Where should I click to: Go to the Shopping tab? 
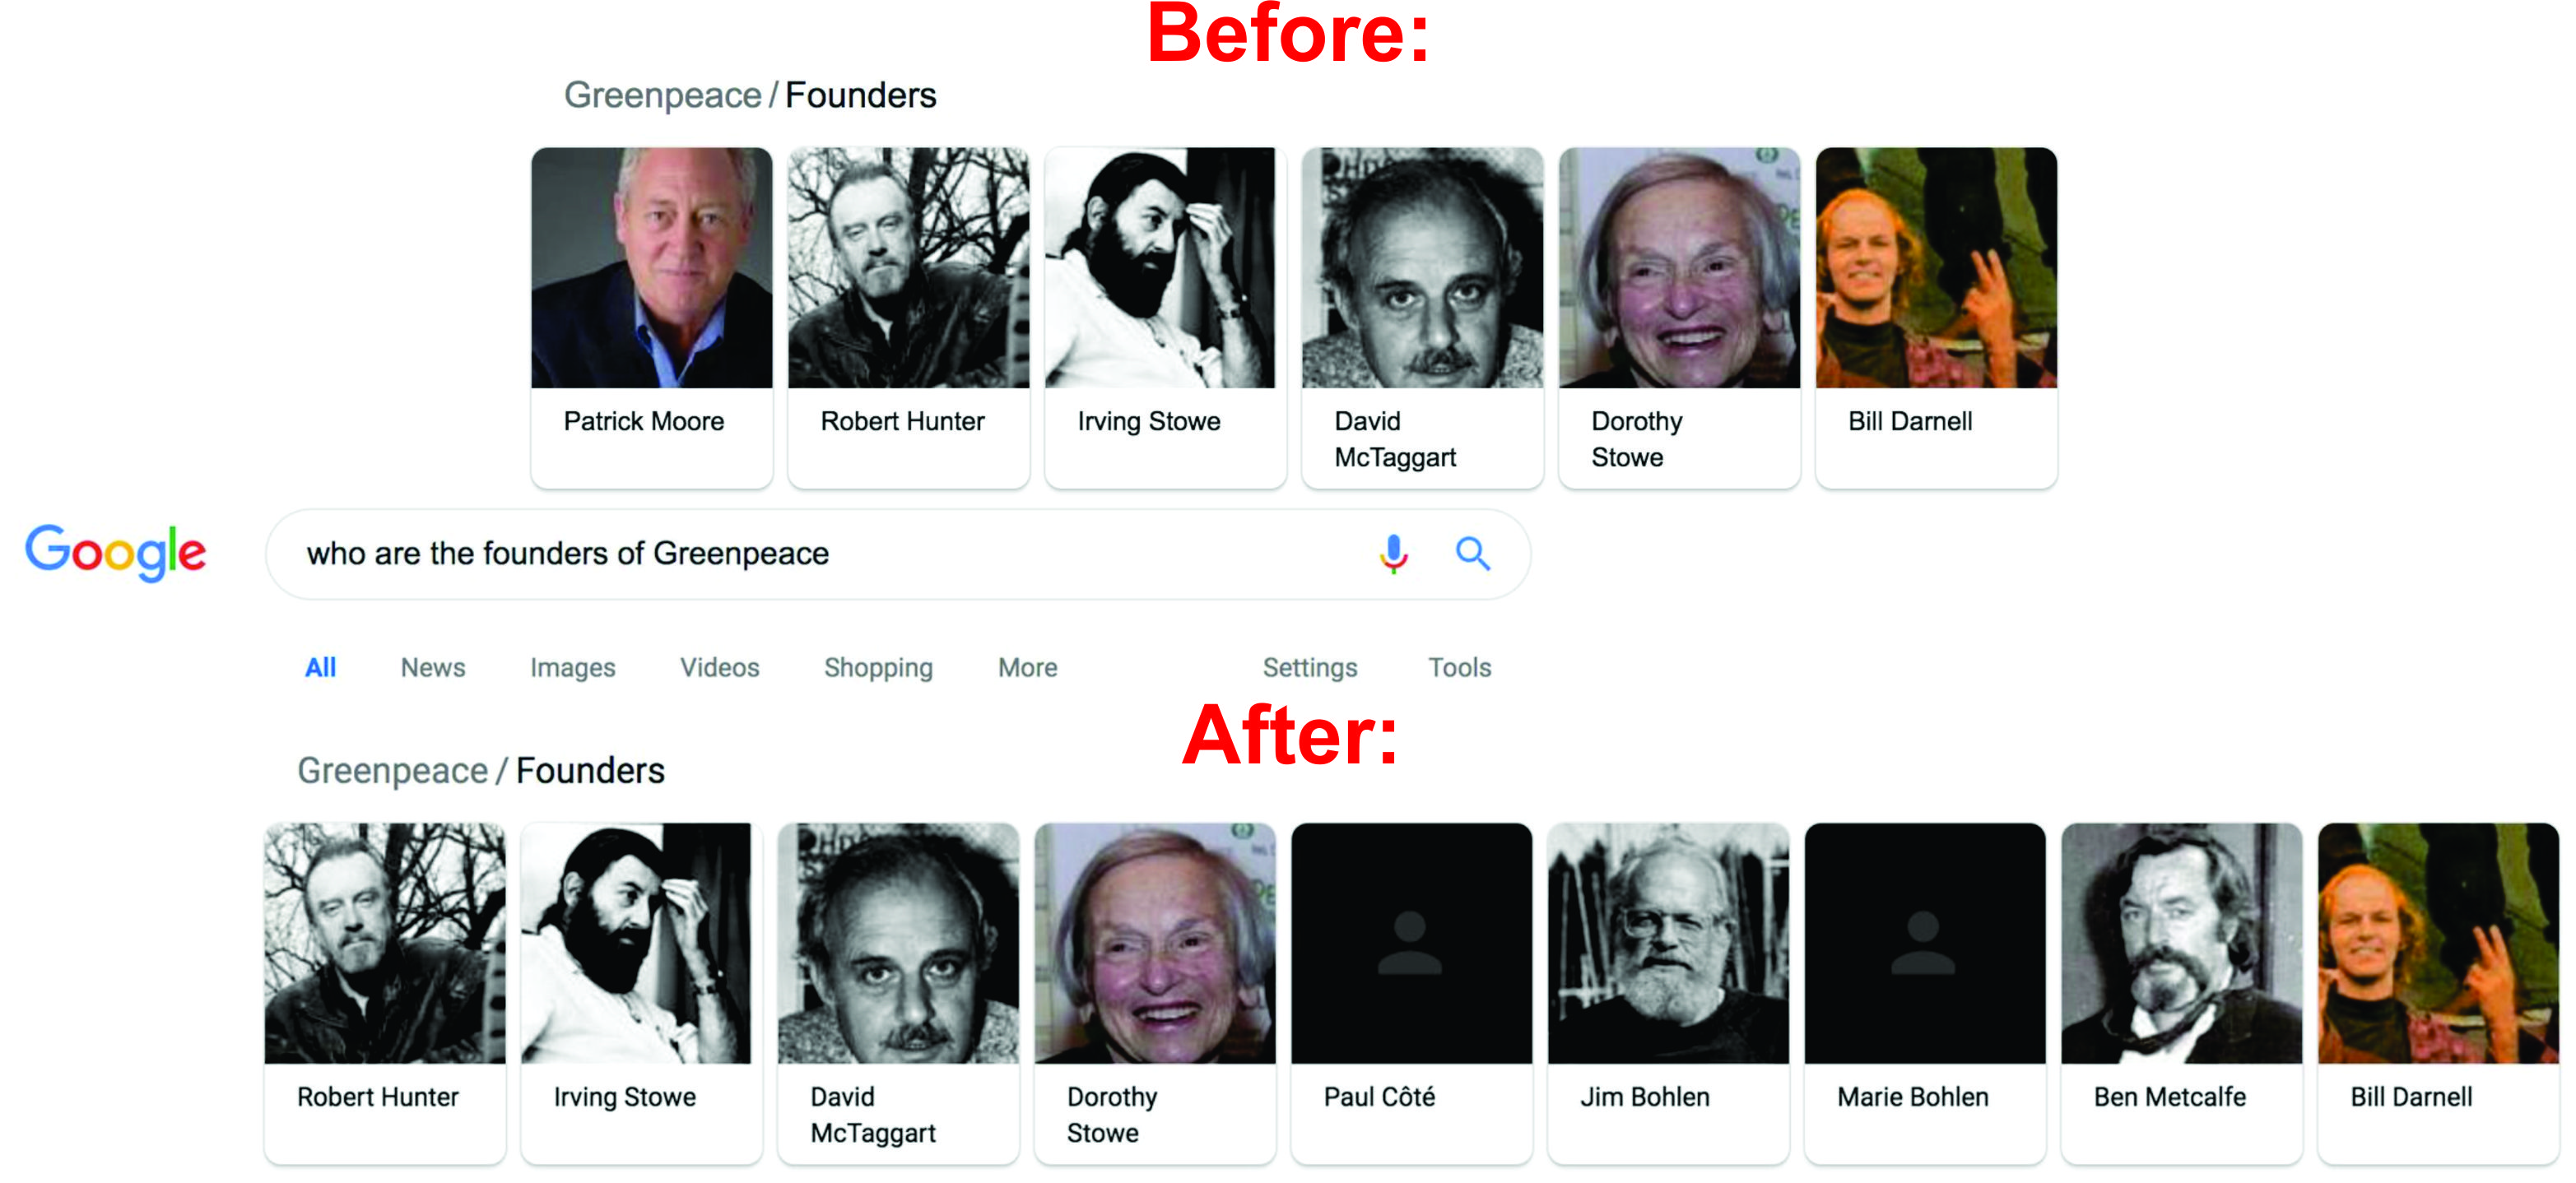tap(878, 667)
